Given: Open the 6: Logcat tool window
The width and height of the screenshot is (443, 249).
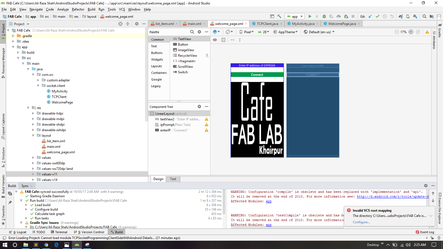Looking at the screenshot, I should click(x=18, y=232).
